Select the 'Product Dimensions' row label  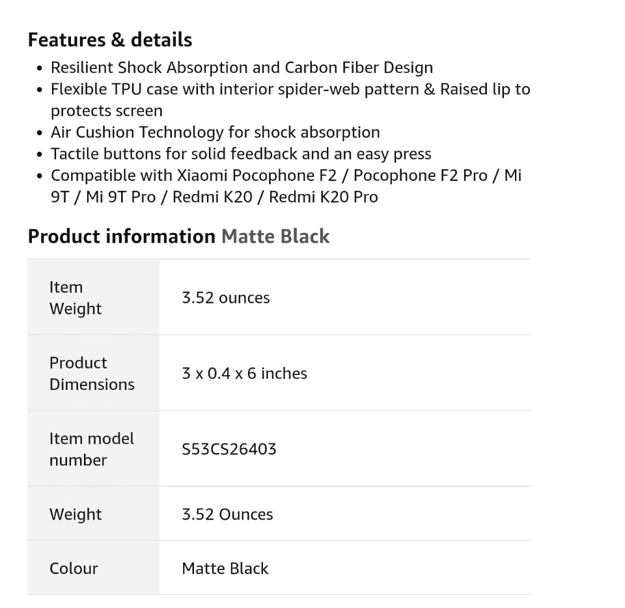coord(92,374)
